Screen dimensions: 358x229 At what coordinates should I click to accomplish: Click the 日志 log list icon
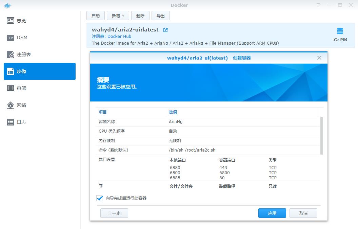coord(10,122)
